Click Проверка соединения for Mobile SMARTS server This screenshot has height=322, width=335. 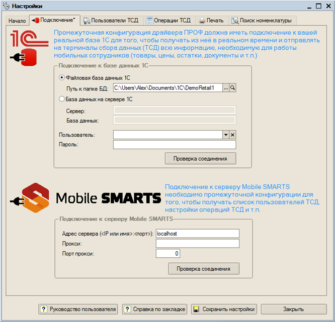[204, 269]
